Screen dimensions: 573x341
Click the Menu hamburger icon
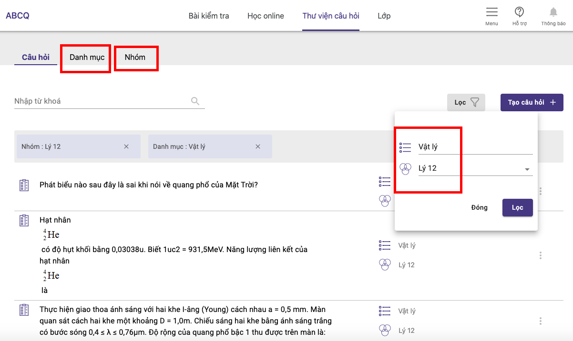pos(491,12)
